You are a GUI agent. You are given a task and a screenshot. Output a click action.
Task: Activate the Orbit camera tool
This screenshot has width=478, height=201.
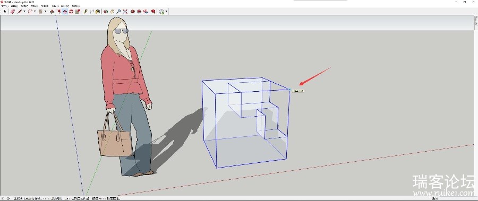click(106, 12)
